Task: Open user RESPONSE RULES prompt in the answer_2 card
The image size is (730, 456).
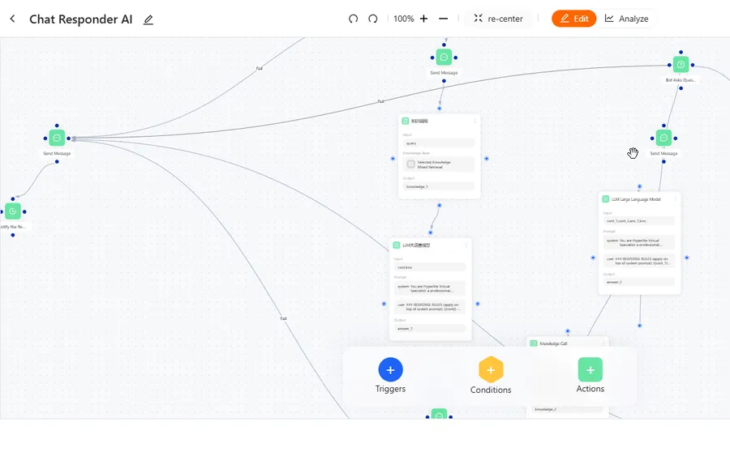Action: 639,261
